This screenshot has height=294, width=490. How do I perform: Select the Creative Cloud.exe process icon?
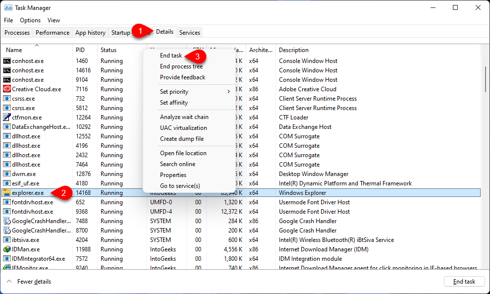[6, 89]
